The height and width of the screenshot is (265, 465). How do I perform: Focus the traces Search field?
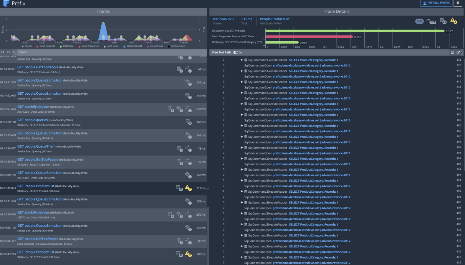pos(111,52)
